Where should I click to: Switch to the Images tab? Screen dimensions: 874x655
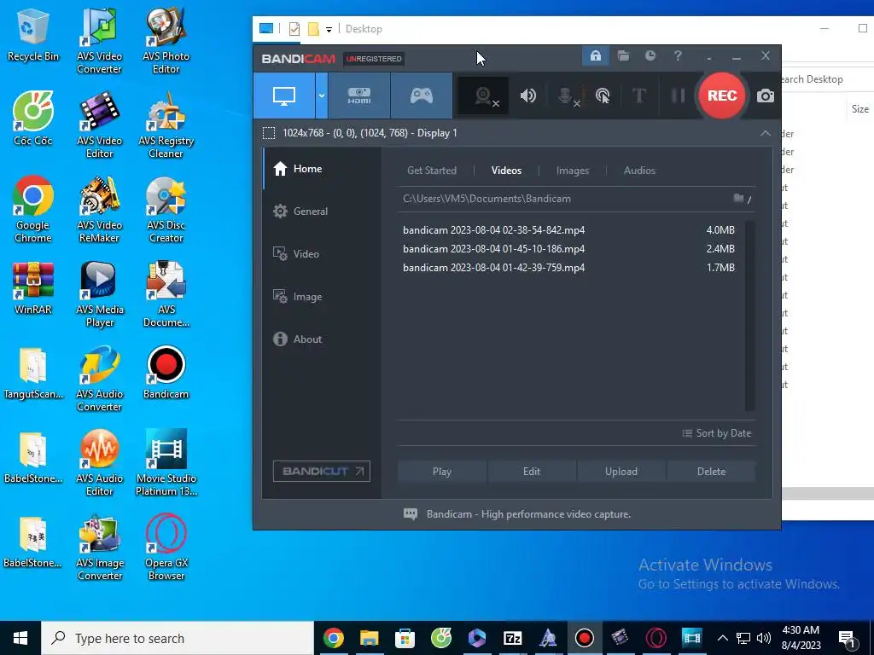[x=573, y=171]
